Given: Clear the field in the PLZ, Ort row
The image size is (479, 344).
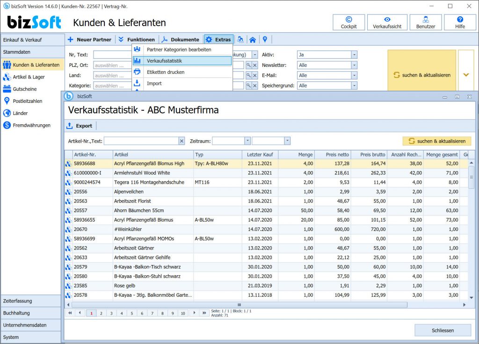Looking at the screenshot, I should point(255,65).
